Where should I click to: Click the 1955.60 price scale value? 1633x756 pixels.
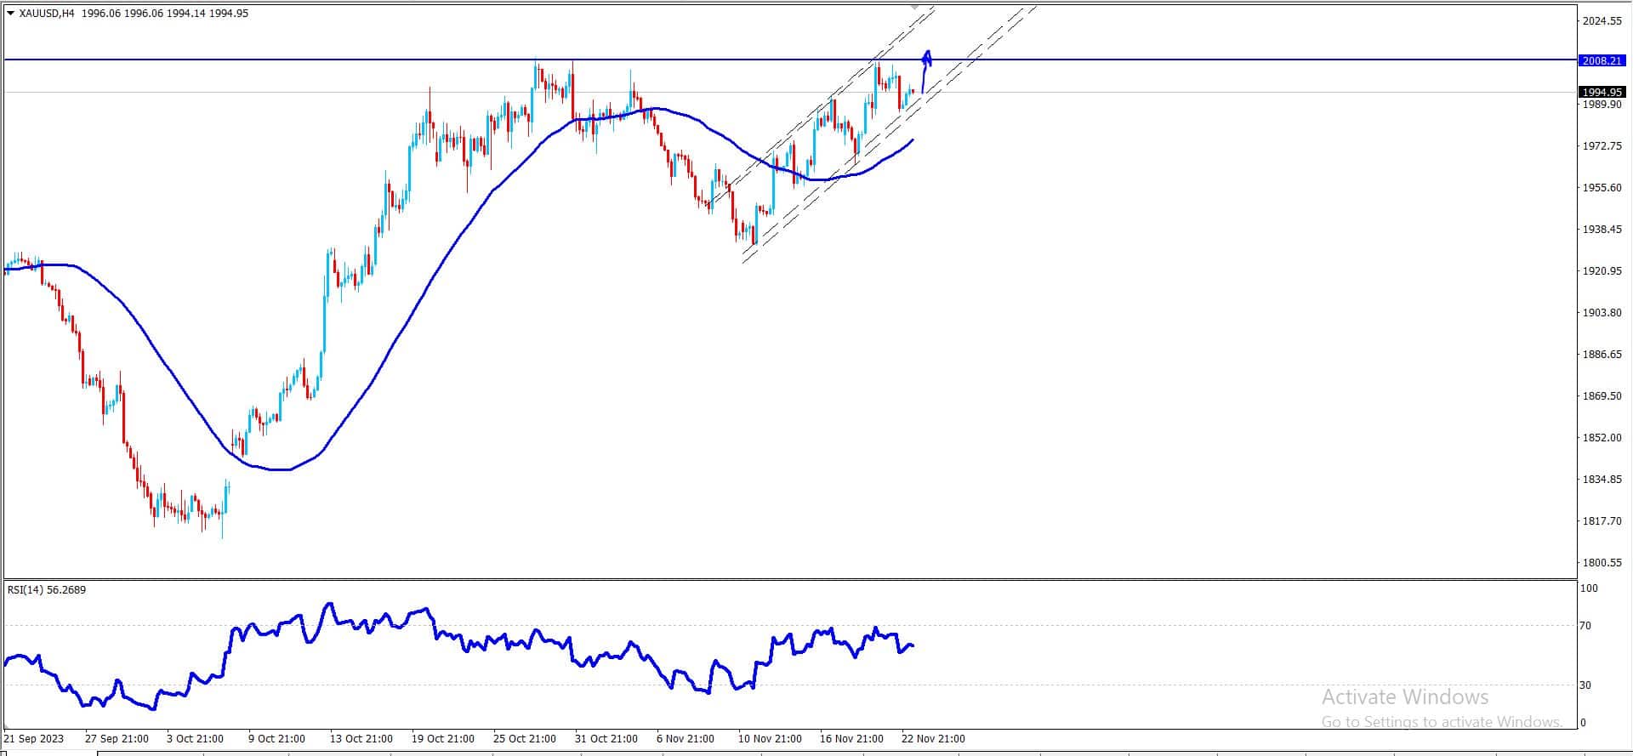click(1602, 188)
